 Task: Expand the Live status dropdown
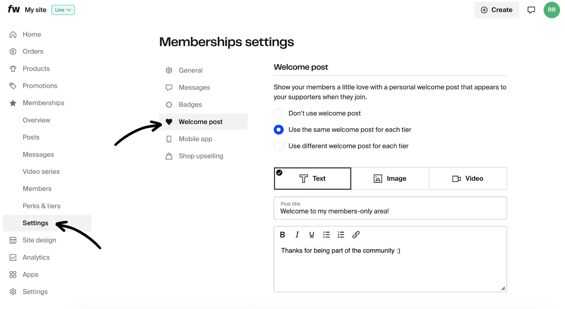pos(63,10)
